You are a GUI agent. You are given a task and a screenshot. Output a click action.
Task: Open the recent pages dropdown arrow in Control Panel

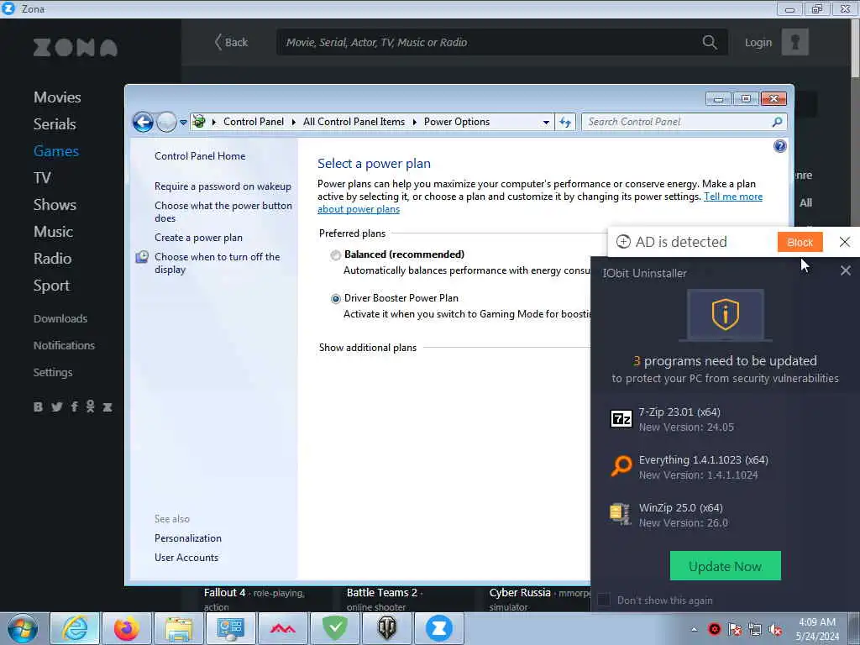(x=183, y=123)
